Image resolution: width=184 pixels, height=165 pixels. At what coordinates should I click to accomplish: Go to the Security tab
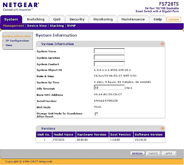point(77,19)
